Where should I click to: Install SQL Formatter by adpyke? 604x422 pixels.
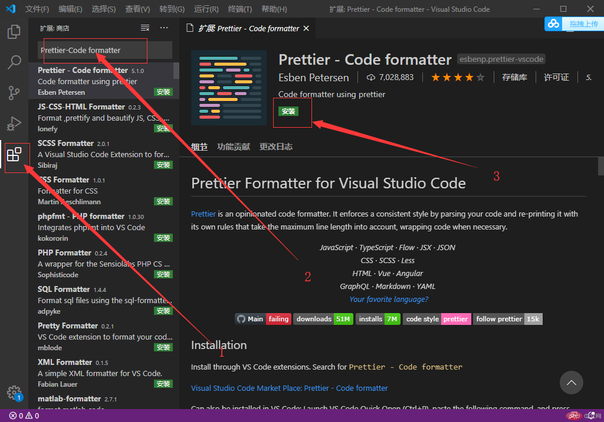tap(163, 311)
